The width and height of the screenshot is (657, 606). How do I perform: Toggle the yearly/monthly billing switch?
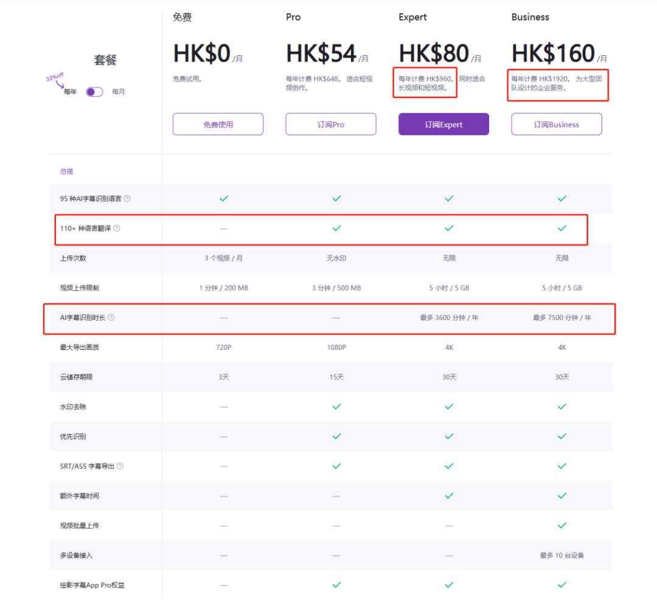pos(94,92)
